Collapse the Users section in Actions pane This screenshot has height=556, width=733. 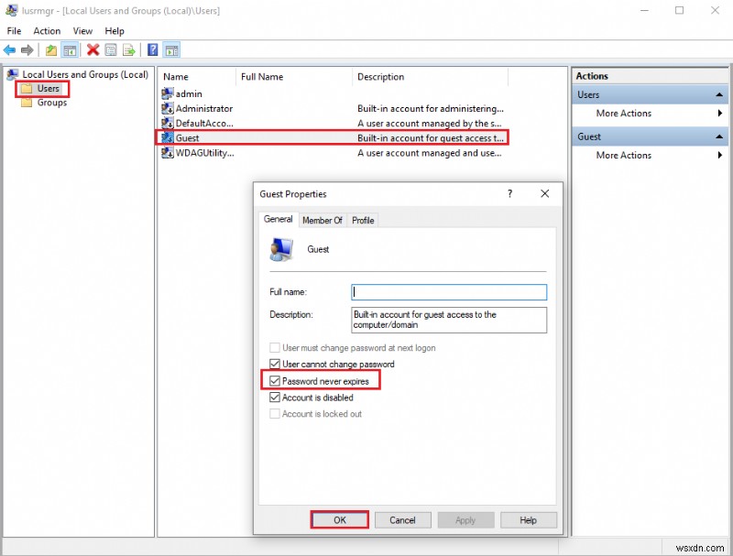click(x=720, y=93)
